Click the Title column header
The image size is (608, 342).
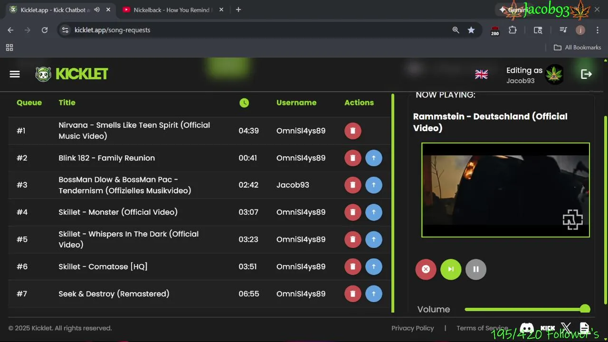click(67, 103)
